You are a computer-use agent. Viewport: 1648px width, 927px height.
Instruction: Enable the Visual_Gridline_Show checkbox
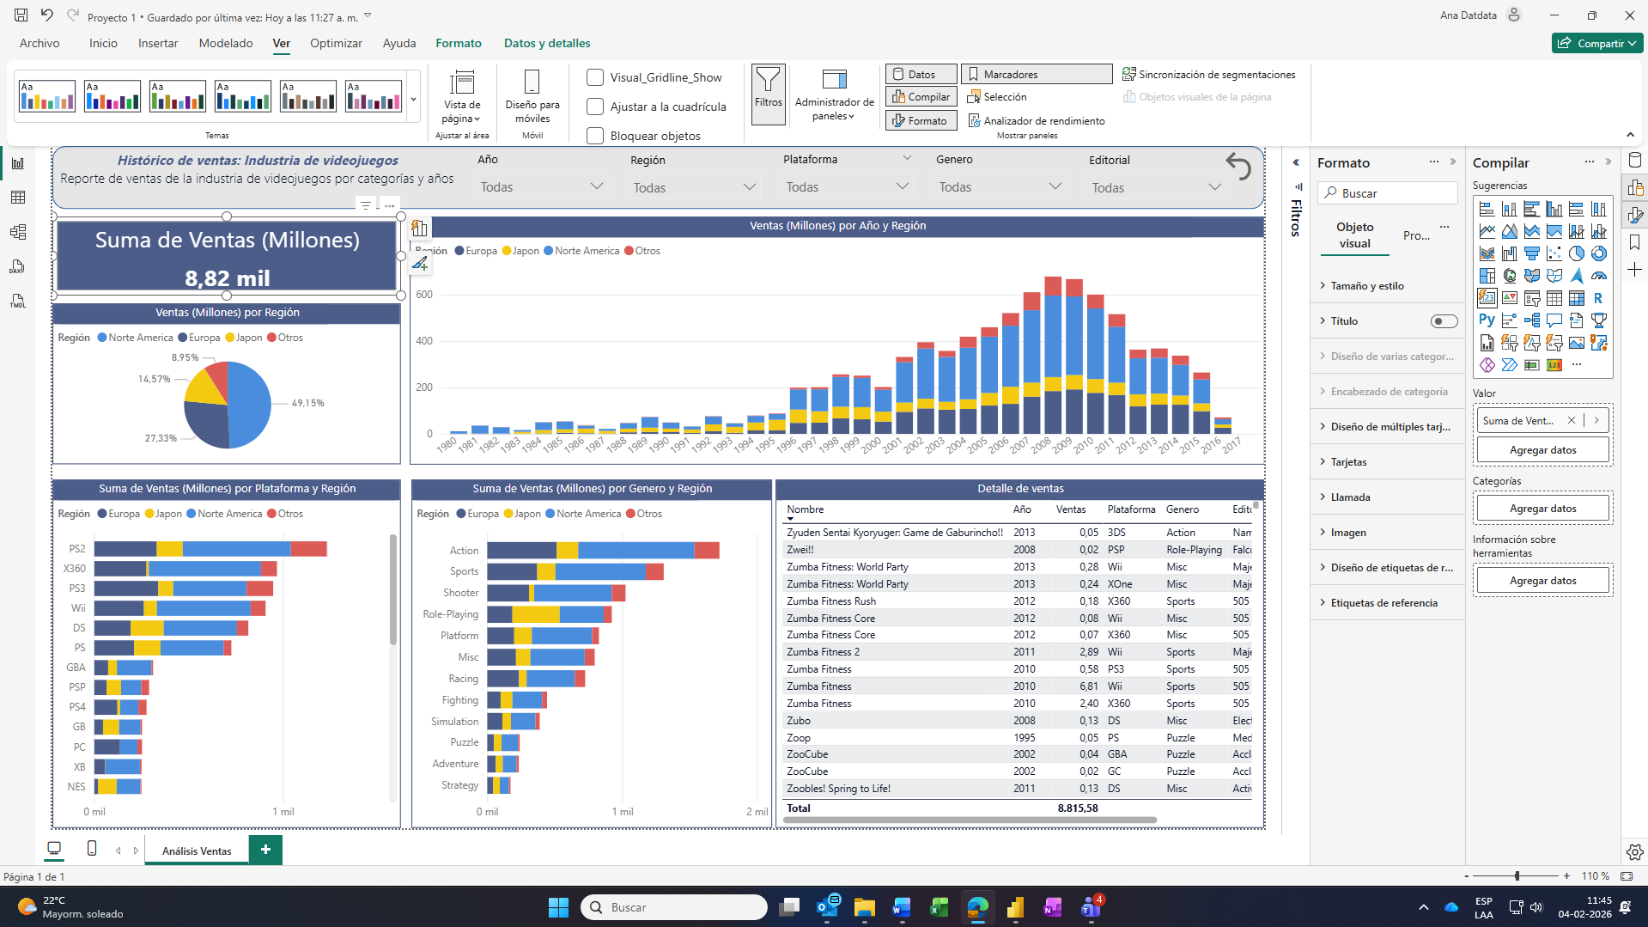(x=595, y=77)
